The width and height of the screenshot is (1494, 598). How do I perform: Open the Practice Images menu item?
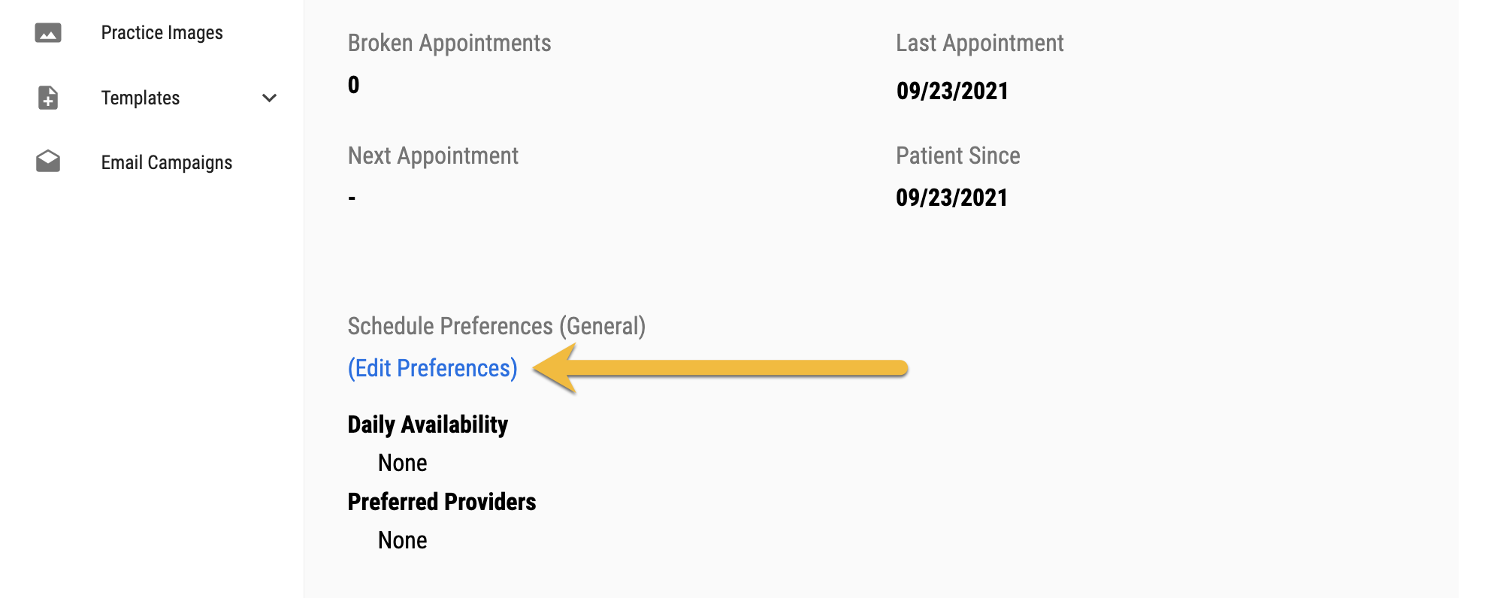point(162,33)
